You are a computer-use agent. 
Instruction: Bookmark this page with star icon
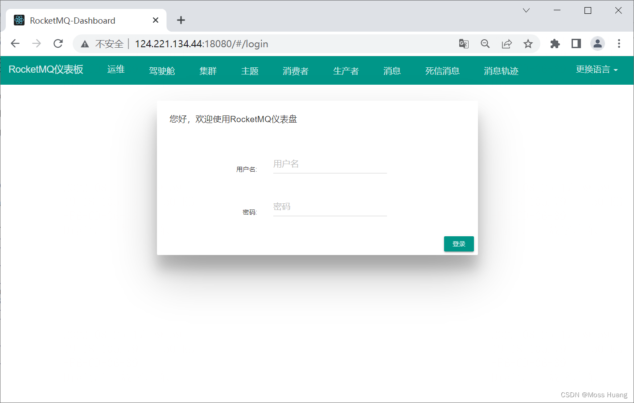tap(528, 44)
